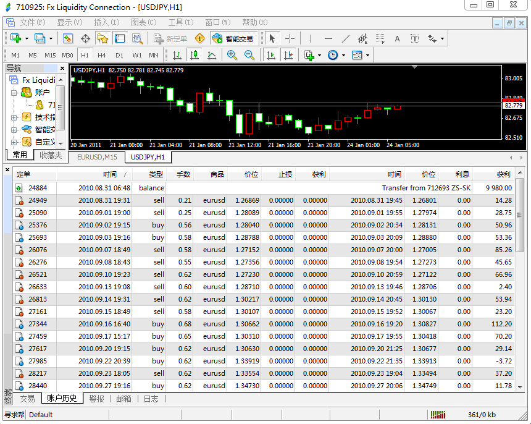Open the indicators list dropdown arrow
The width and height of the screenshot is (531, 424).
[319, 55]
